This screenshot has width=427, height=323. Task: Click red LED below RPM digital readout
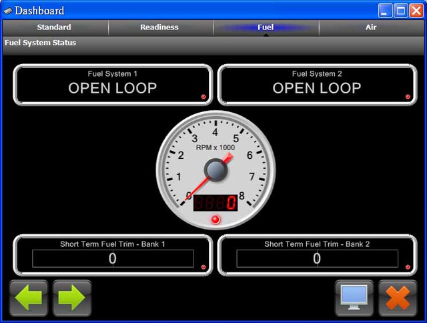[215, 220]
